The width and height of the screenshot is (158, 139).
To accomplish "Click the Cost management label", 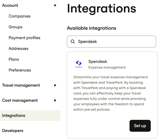I will [20, 100].
